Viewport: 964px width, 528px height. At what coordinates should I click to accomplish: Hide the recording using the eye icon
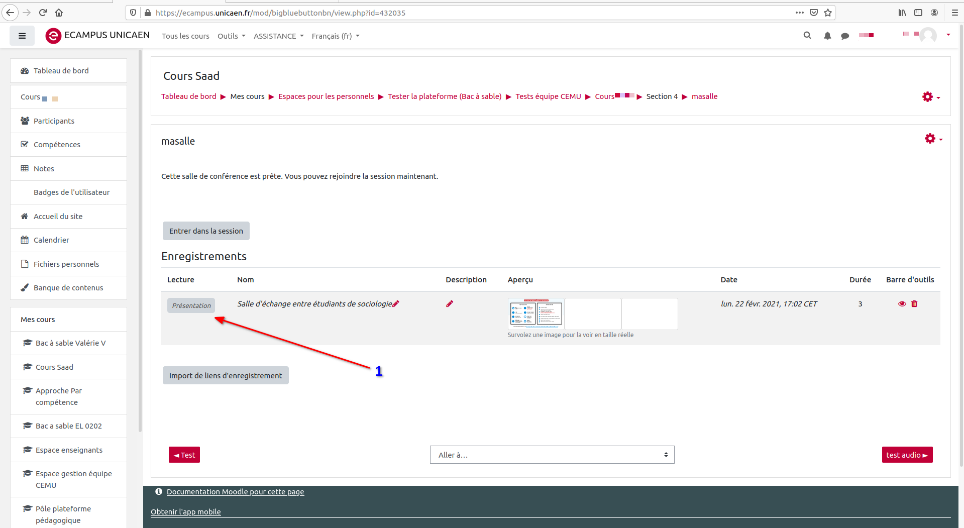click(x=902, y=304)
